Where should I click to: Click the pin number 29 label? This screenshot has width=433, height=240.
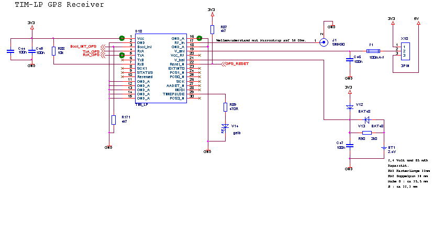coord(192,92)
